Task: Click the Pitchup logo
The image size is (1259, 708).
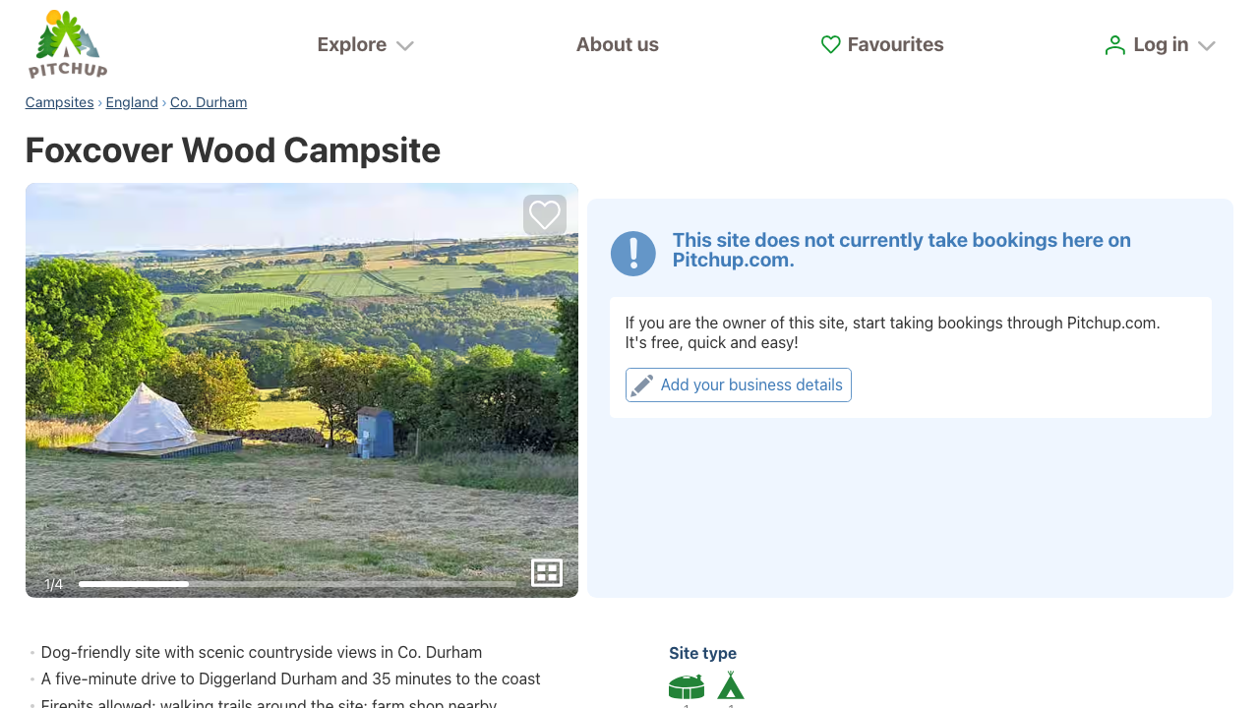Action: click(67, 44)
